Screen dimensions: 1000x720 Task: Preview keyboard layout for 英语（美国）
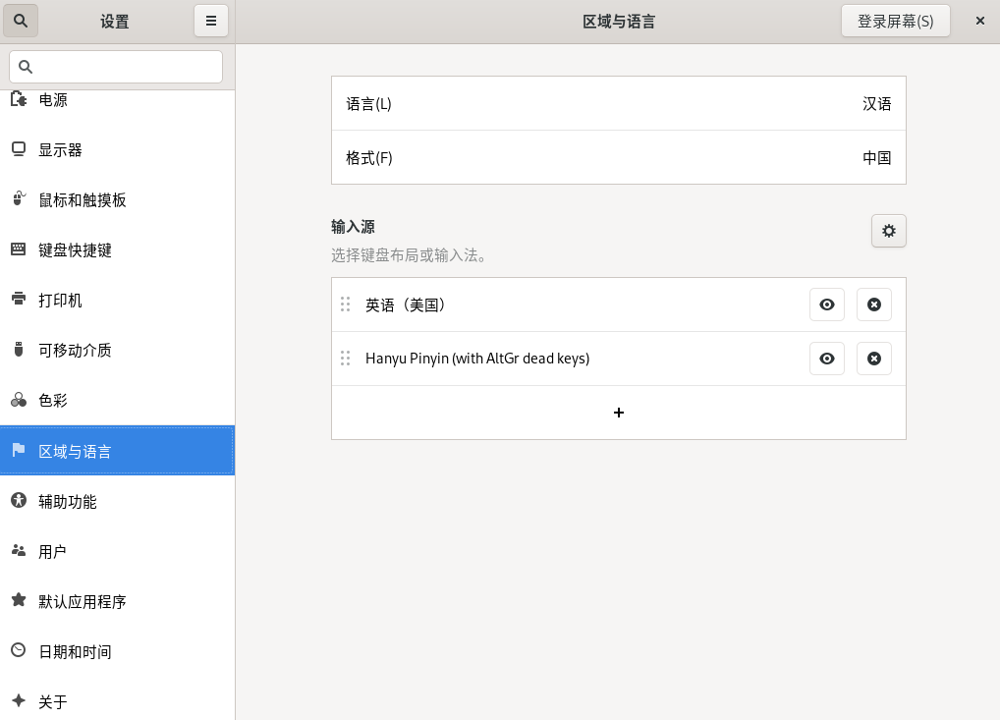(x=827, y=305)
